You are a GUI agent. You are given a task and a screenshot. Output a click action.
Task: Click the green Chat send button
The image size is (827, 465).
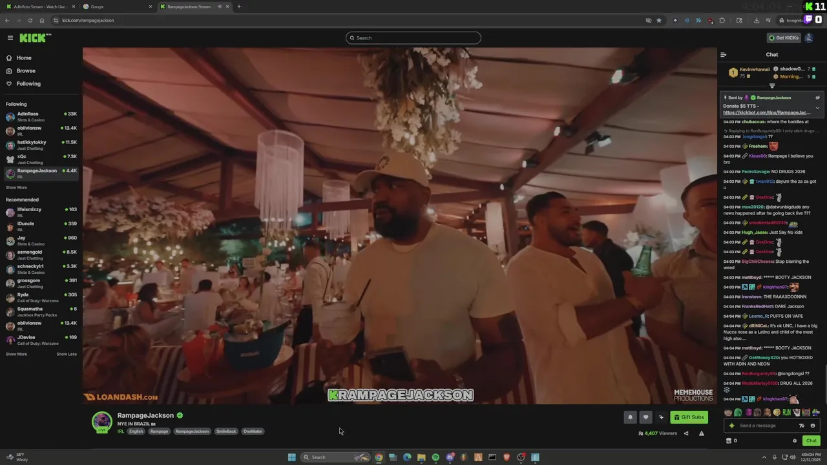click(811, 441)
